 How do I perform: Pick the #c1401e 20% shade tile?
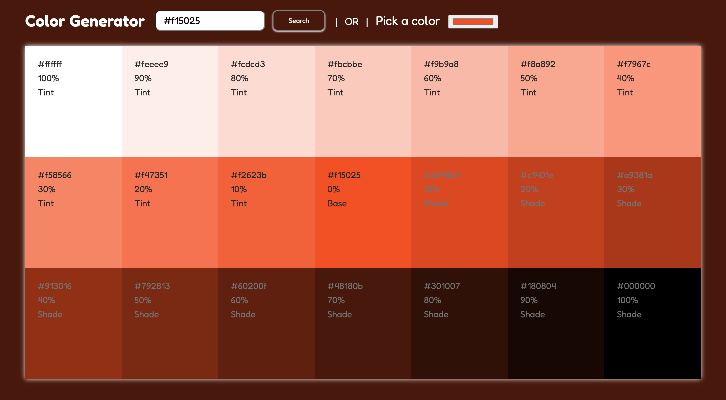click(x=556, y=212)
